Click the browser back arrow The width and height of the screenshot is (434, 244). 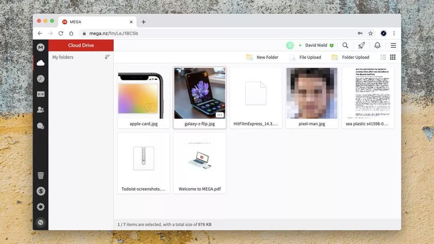coord(40,33)
